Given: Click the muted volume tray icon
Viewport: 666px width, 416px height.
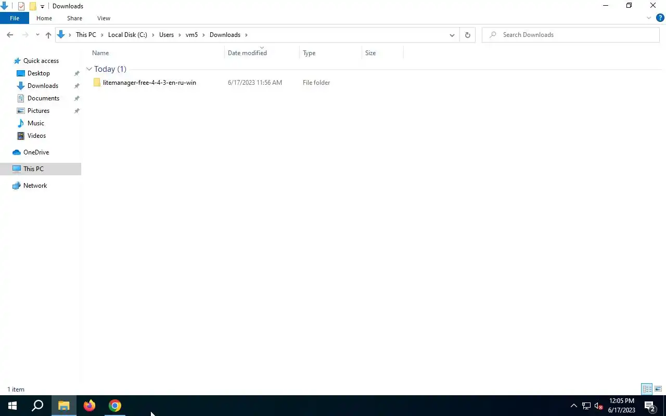Looking at the screenshot, I should click(x=599, y=406).
